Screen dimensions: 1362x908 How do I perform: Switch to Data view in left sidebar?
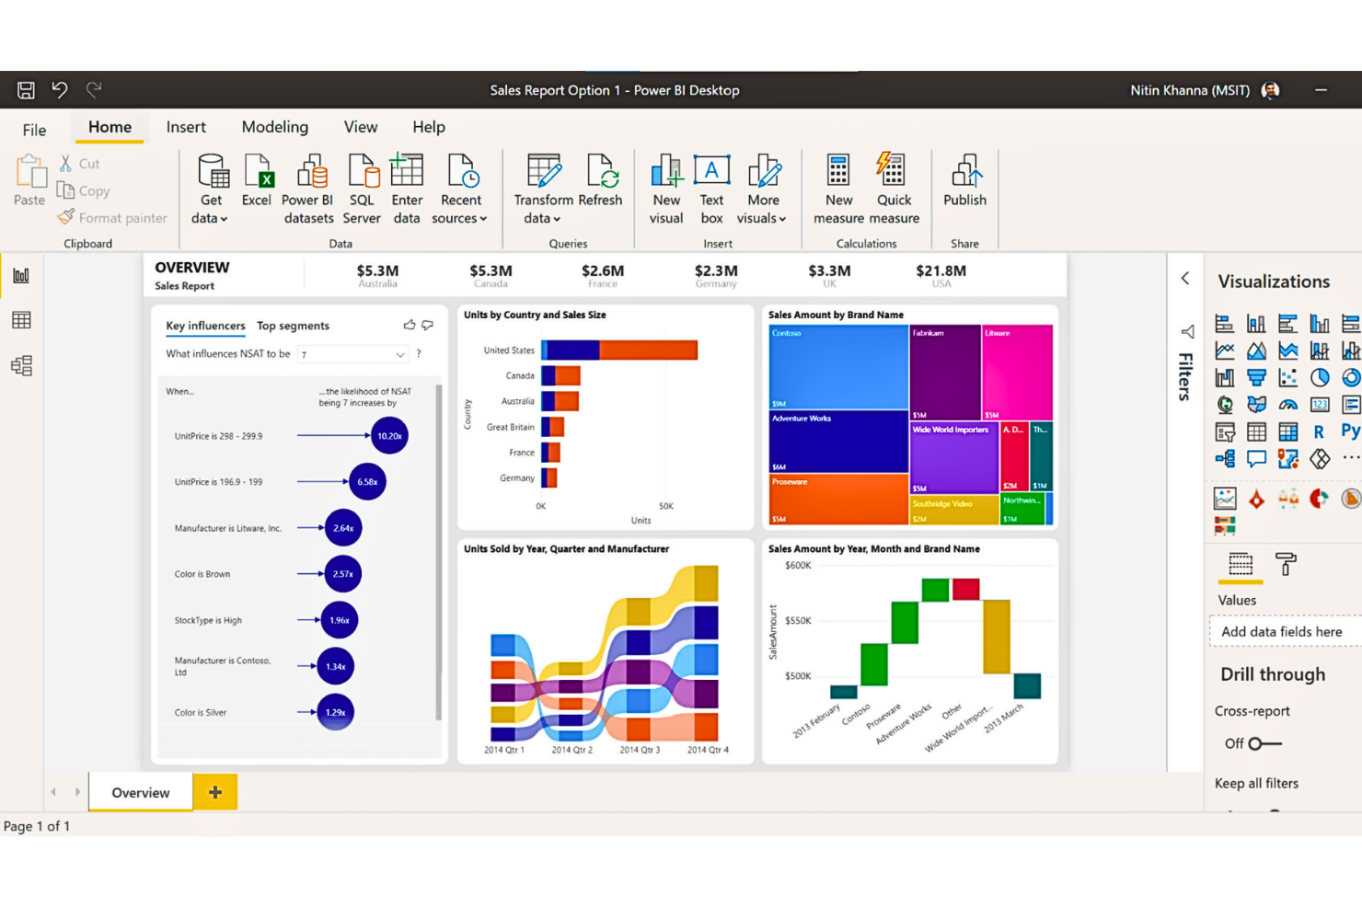pyautogui.click(x=21, y=320)
